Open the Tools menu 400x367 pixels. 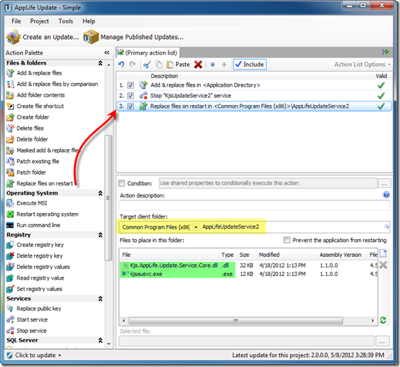coord(65,21)
